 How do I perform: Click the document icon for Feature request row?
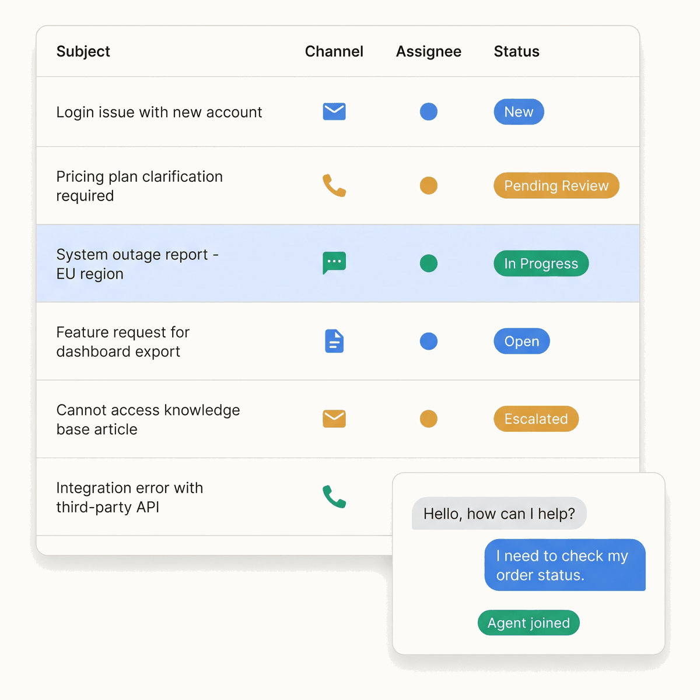[334, 341]
